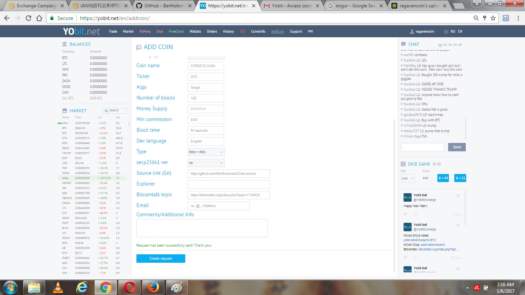Click the Chrome back arrow button
525x295 pixels.
point(7,18)
